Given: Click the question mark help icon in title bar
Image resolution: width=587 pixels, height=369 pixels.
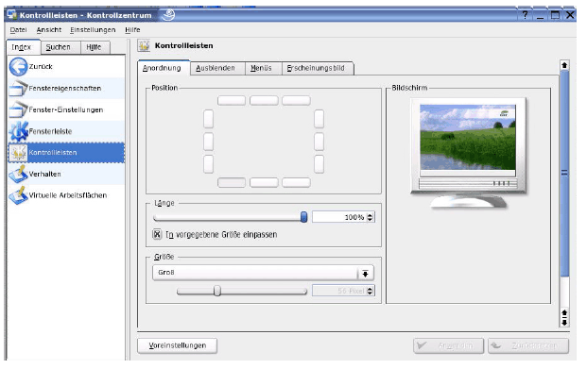Looking at the screenshot, I should (525, 15).
